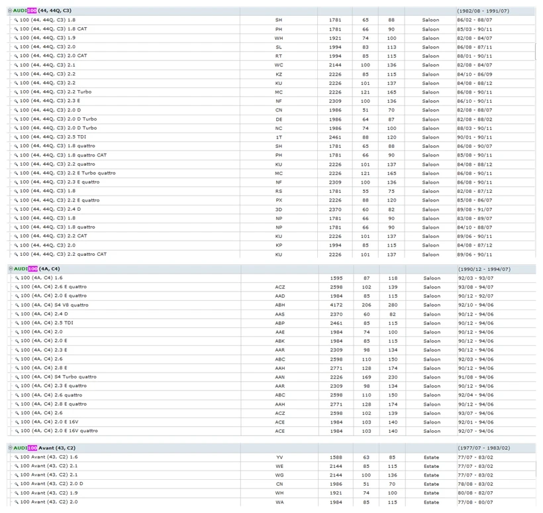Collapse the AUDI 100 Avant (43, C2) group
Image resolution: width=543 pixels, height=513 pixels.
pos(11,448)
